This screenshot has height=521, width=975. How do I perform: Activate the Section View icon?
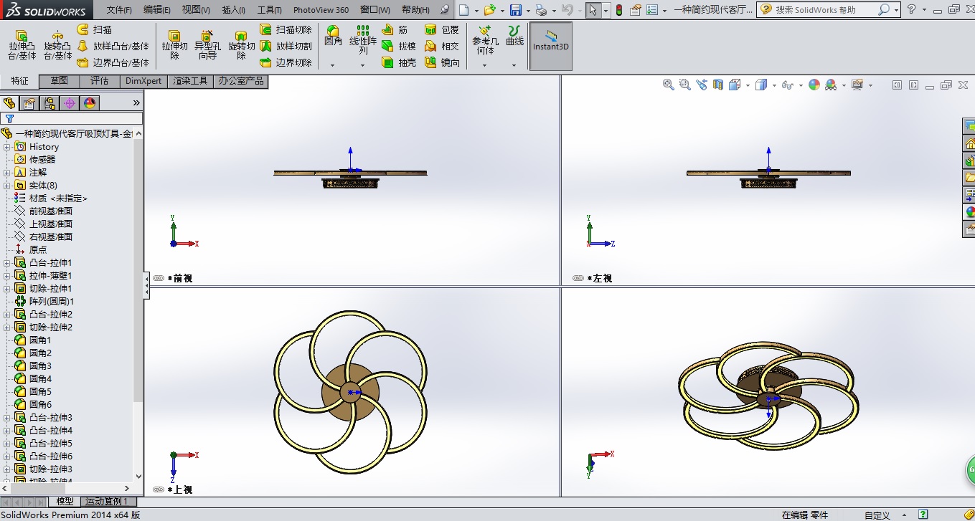point(718,85)
